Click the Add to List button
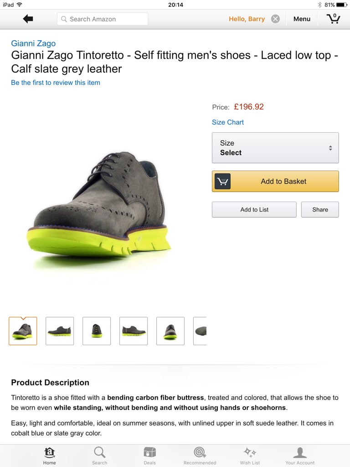The width and height of the screenshot is (350, 467). [x=254, y=209]
